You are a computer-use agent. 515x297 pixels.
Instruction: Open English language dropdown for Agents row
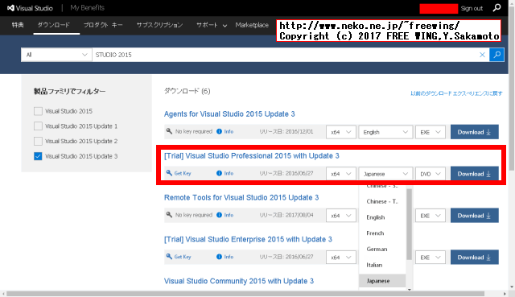[385, 132]
